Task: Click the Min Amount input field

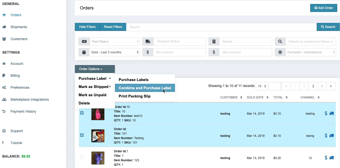Action: point(179,52)
